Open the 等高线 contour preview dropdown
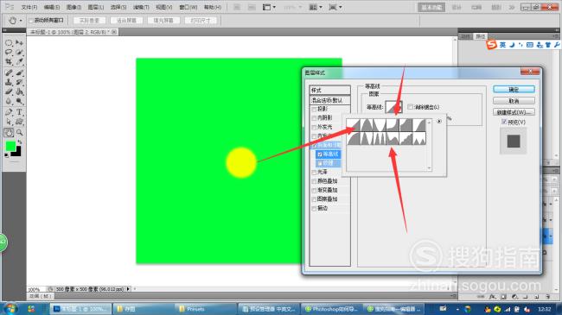 click(393, 107)
